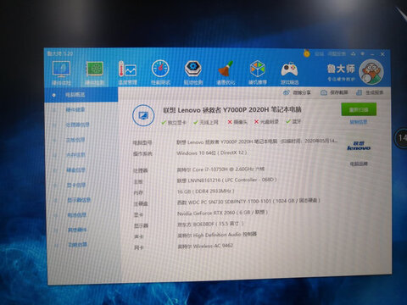Click the WDC PC SN730 disk value
This screenshot has height=305, width=407.
click(248, 201)
